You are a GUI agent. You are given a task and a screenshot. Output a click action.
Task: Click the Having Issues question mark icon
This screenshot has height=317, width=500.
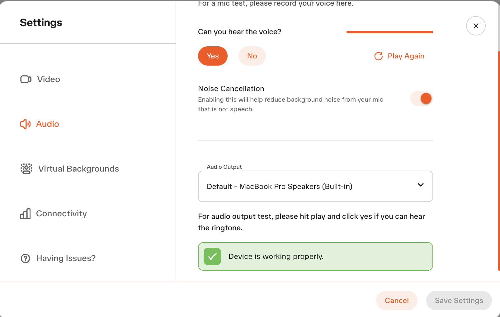[x=25, y=258]
